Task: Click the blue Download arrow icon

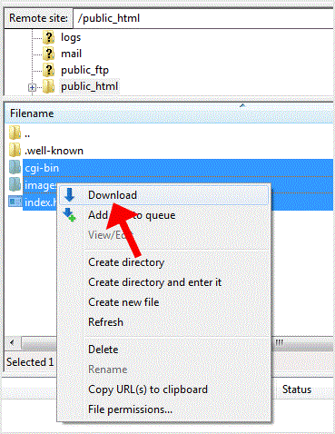Action: click(x=70, y=195)
